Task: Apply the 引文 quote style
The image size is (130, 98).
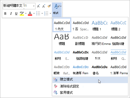Action: click(x=99, y=55)
